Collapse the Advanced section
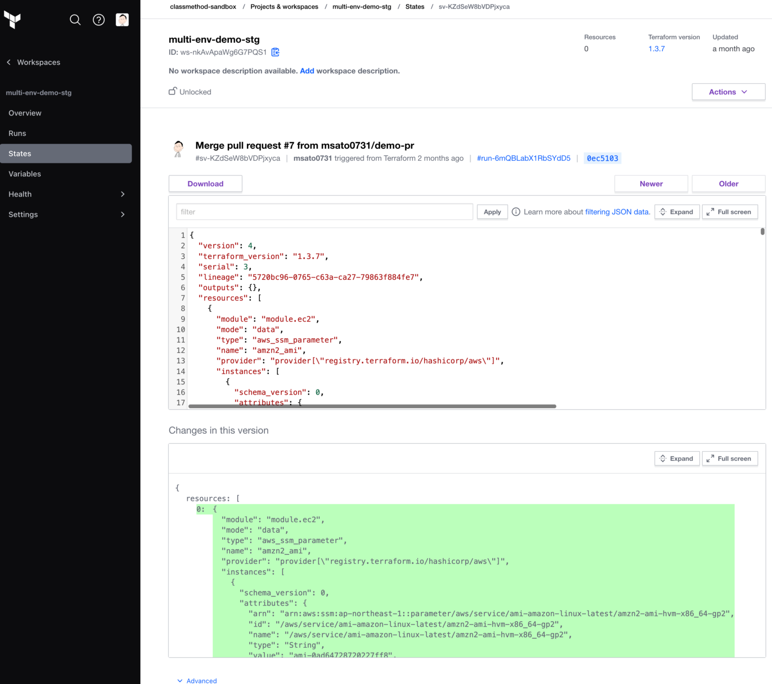 pyautogui.click(x=197, y=680)
